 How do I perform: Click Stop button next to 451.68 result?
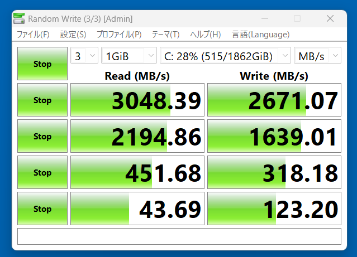coord(42,173)
